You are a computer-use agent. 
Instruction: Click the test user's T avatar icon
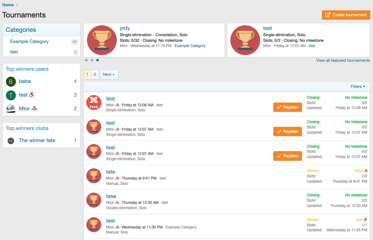[11, 95]
